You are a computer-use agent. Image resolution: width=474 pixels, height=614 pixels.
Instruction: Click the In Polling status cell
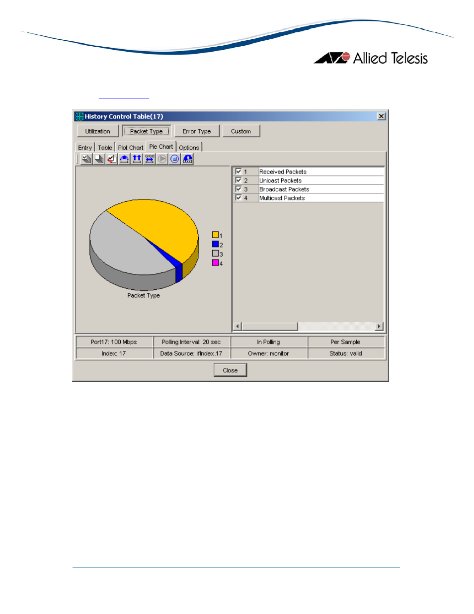click(x=269, y=342)
